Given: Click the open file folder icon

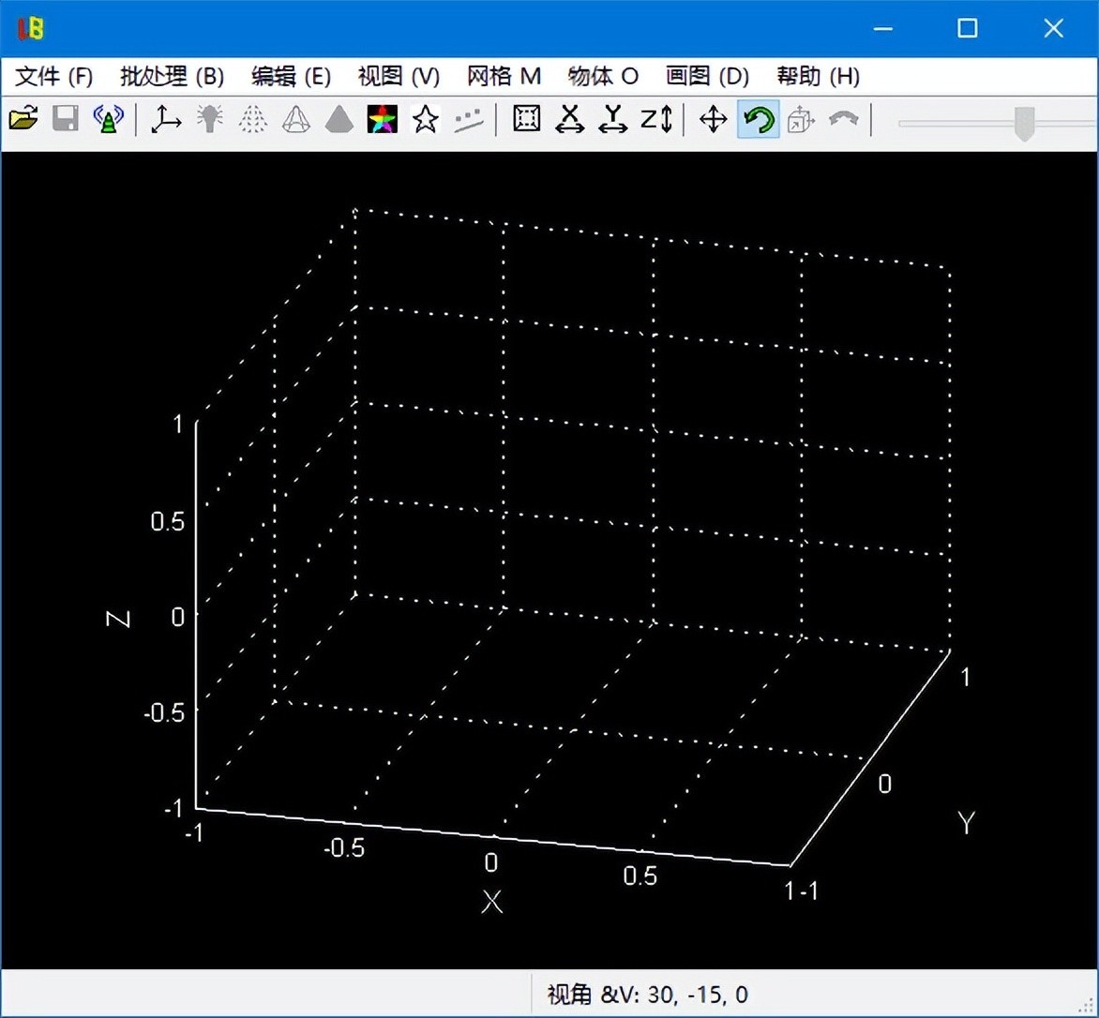Looking at the screenshot, I should (x=23, y=119).
